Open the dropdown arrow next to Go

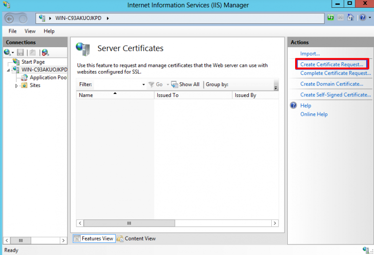[168, 84]
